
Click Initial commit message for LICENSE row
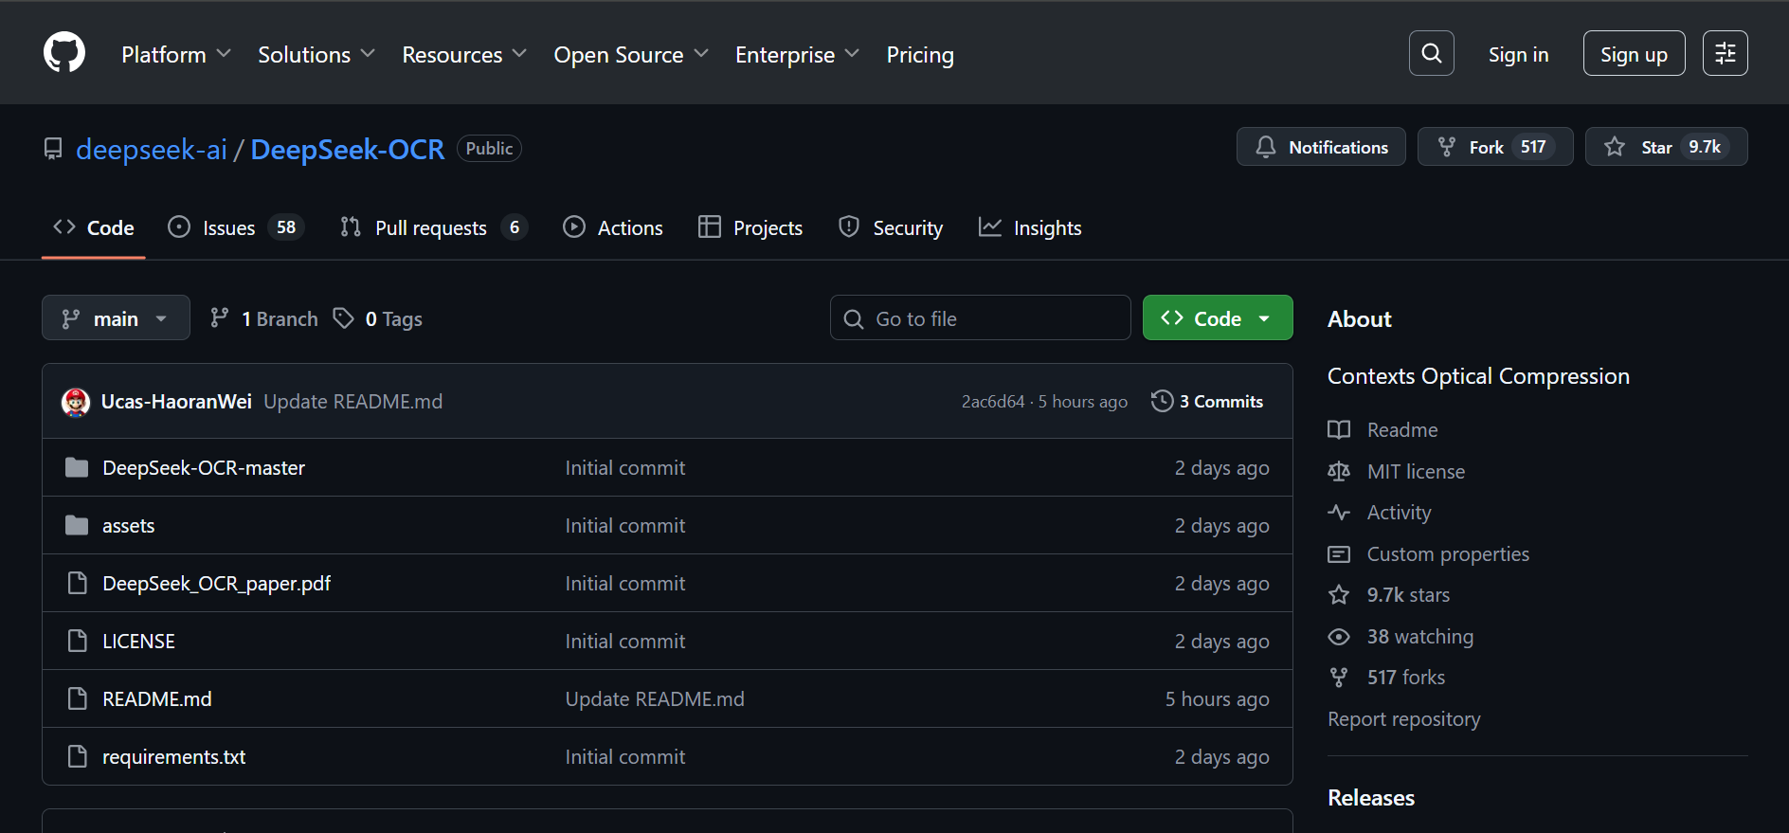[624, 641]
